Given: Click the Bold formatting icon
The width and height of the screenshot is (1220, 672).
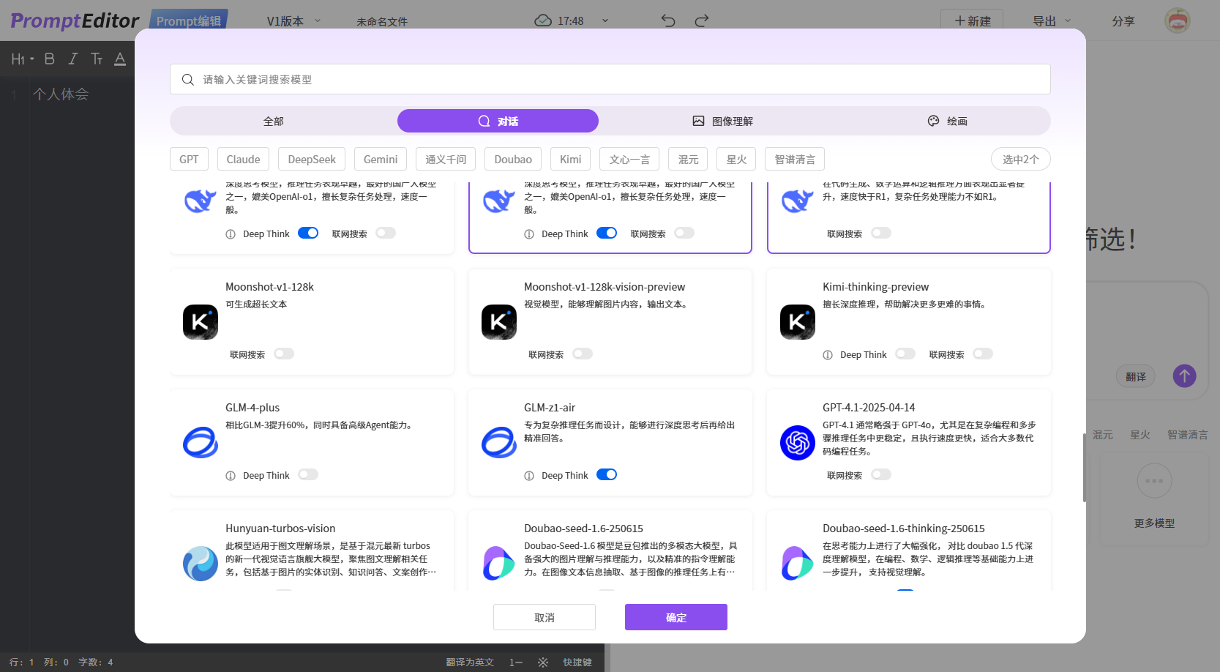Looking at the screenshot, I should [50, 59].
